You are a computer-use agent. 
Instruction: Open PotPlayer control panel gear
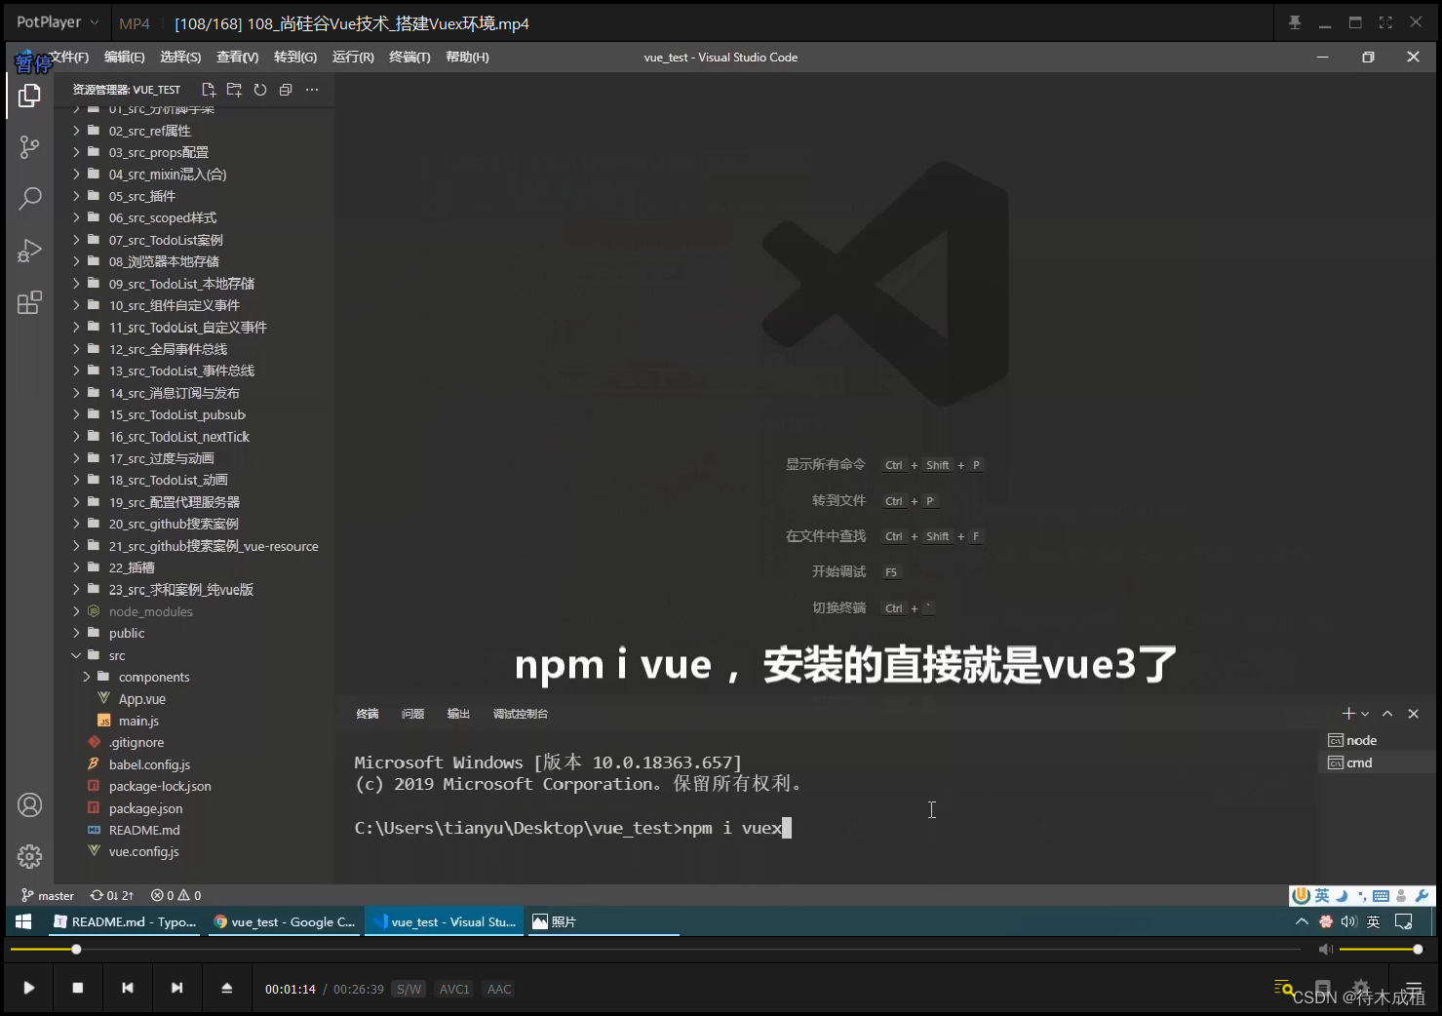[x=1361, y=988]
